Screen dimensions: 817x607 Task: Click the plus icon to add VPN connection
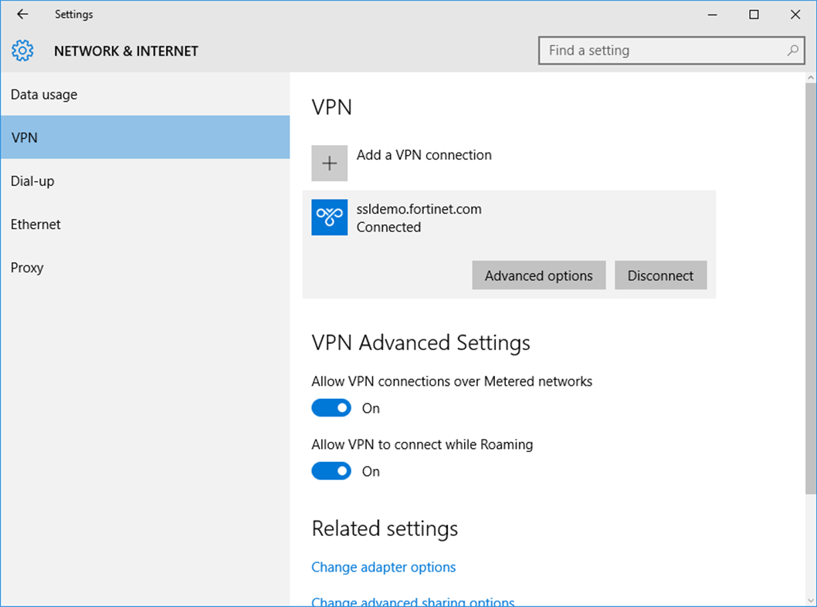tap(329, 163)
